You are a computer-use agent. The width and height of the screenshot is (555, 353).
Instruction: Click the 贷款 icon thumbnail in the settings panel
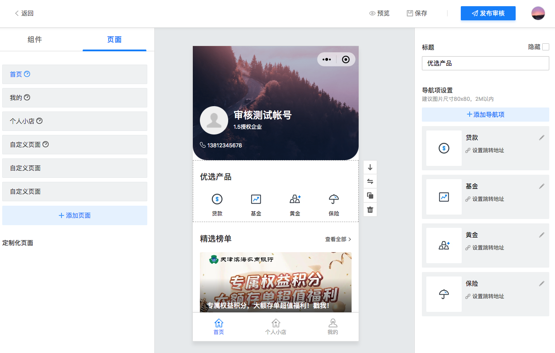pos(444,148)
